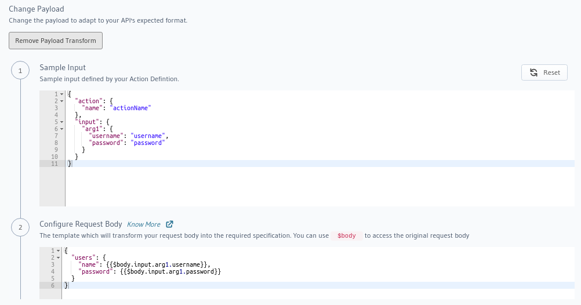
Task: Collapse the root object in Sample Input editor
Action: (61, 94)
